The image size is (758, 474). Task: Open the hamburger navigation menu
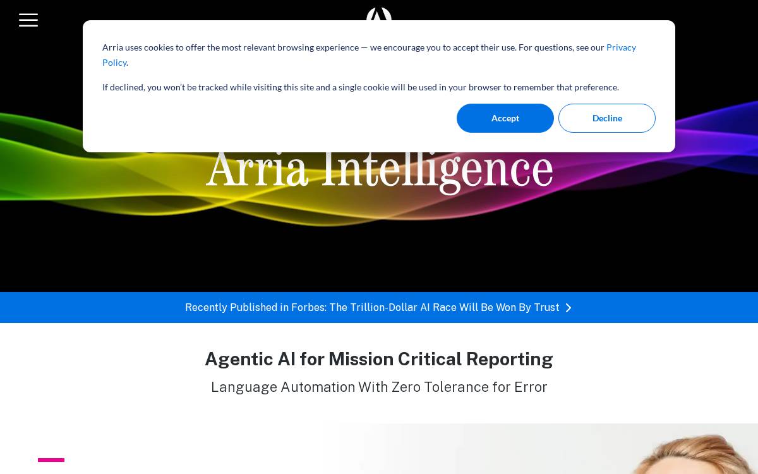click(28, 20)
